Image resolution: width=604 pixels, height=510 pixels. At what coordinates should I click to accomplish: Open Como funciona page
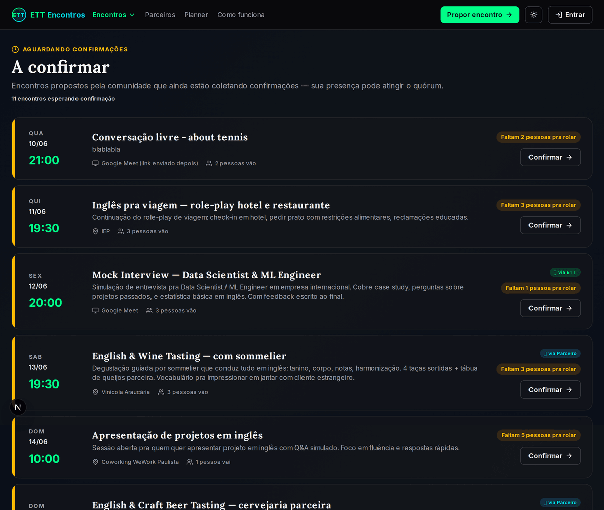(x=241, y=15)
